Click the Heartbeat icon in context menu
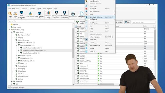 coord(86,9)
